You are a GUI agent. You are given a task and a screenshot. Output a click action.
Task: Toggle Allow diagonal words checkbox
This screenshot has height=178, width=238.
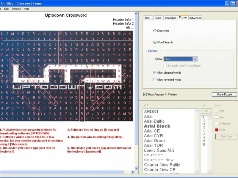pyautogui.click(x=154, y=73)
